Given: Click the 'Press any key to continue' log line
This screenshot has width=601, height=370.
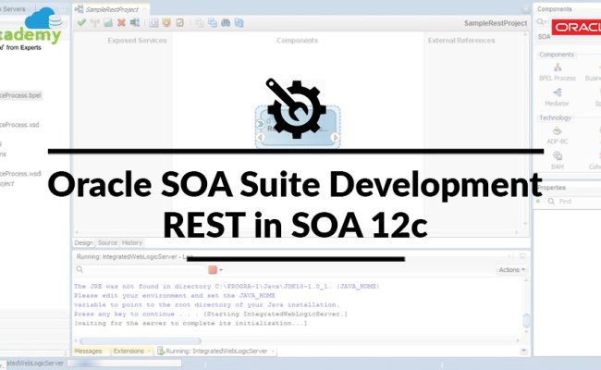Looking at the screenshot, I should tap(211, 314).
